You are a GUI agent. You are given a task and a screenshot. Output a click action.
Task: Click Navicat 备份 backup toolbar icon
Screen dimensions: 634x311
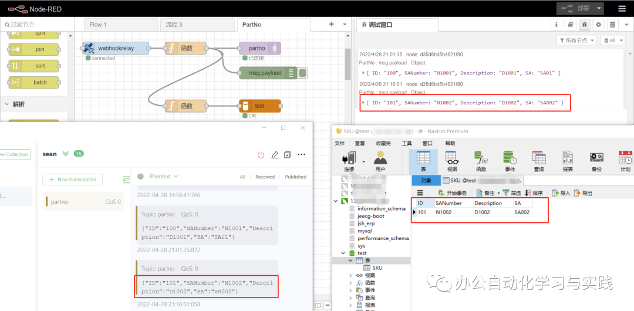click(x=596, y=161)
